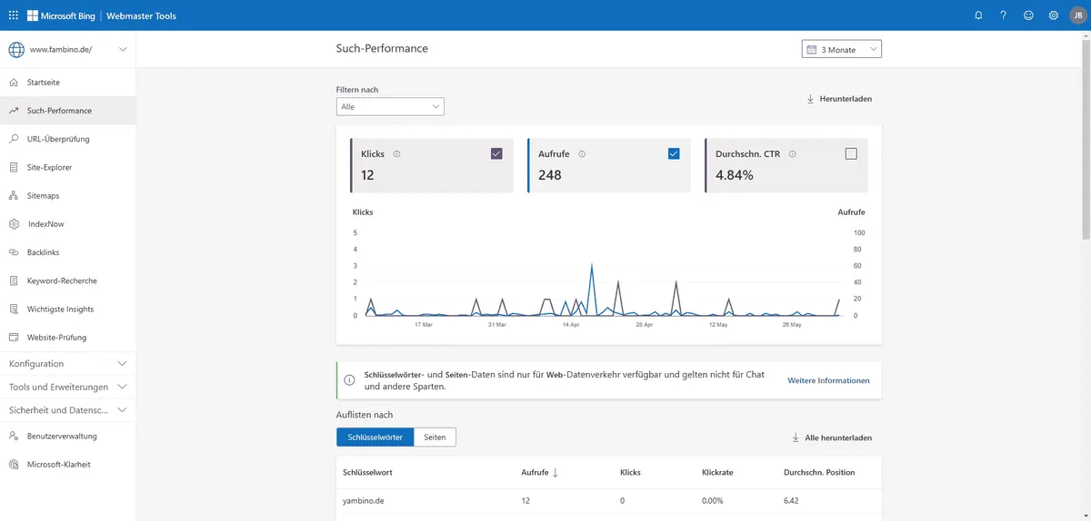1091x521 pixels.
Task: Open the notifications bell
Action: 978,15
